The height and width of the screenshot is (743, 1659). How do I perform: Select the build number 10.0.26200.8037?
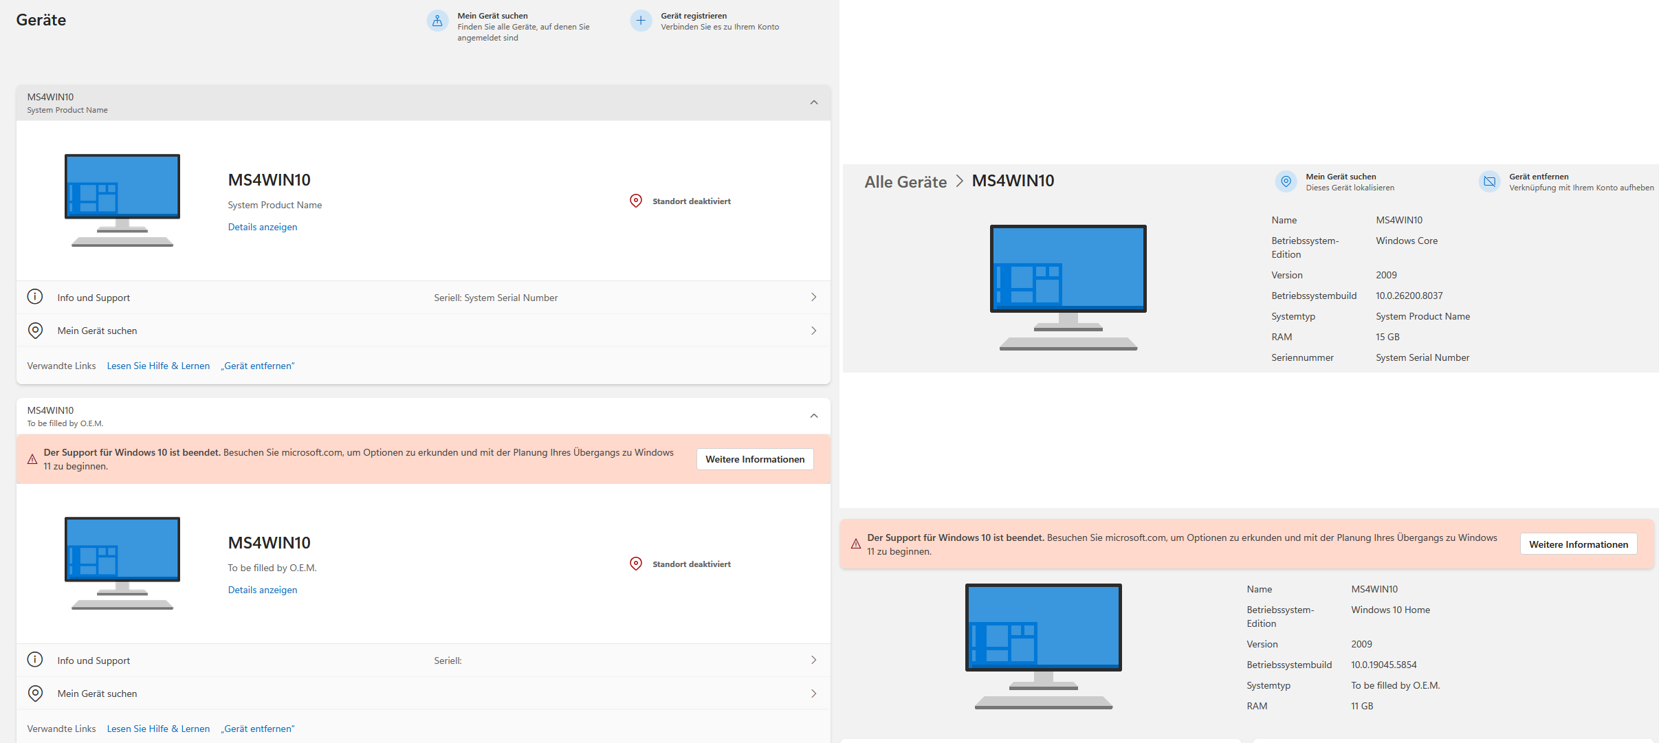pyautogui.click(x=1409, y=296)
